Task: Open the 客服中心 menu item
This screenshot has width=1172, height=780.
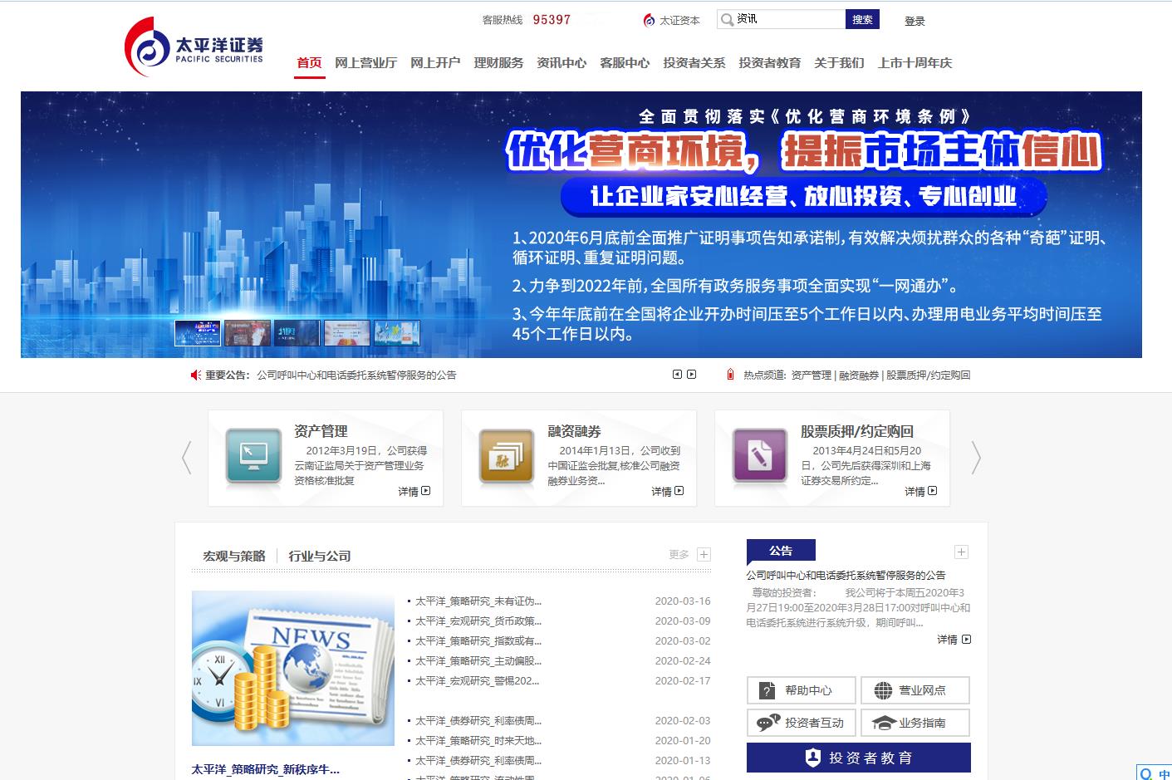Action: pos(625,62)
